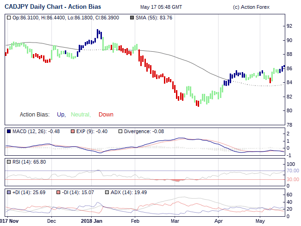Click the 'Up,' Action Bias legend word
This screenshot has width=301, height=226.
(x=62, y=115)
